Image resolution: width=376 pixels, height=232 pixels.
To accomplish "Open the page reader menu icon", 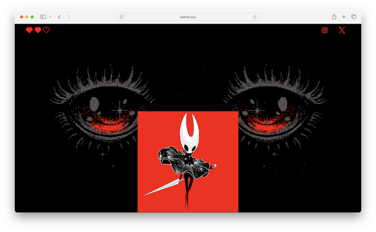I will [x=122, y=17].
